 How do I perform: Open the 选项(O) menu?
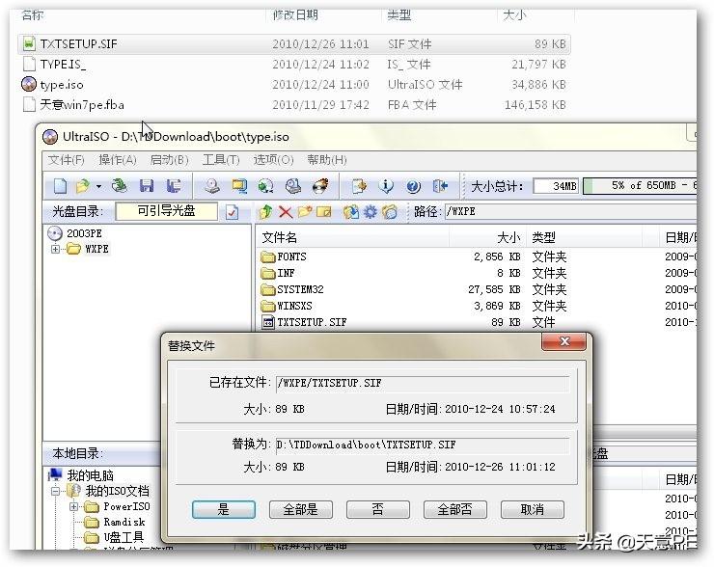[x=273, y=160]
